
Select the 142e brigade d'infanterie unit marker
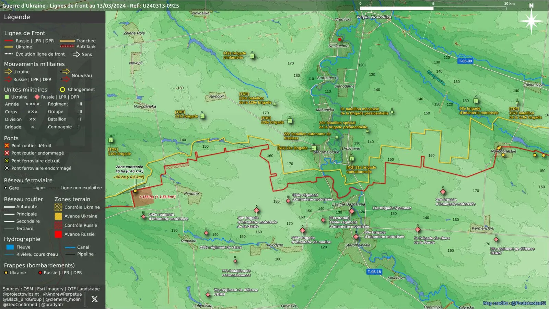coord(252,56)
